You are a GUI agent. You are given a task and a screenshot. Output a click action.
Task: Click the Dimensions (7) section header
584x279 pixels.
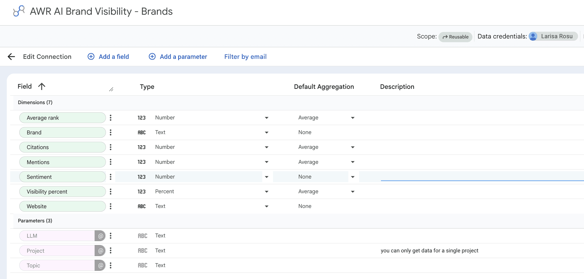pos(35,102)
